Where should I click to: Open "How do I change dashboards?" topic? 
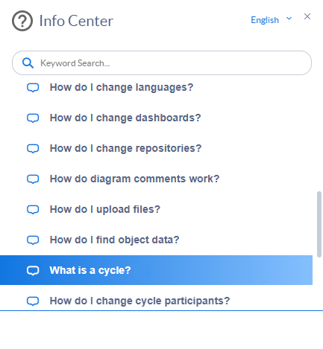click(125, 118)
